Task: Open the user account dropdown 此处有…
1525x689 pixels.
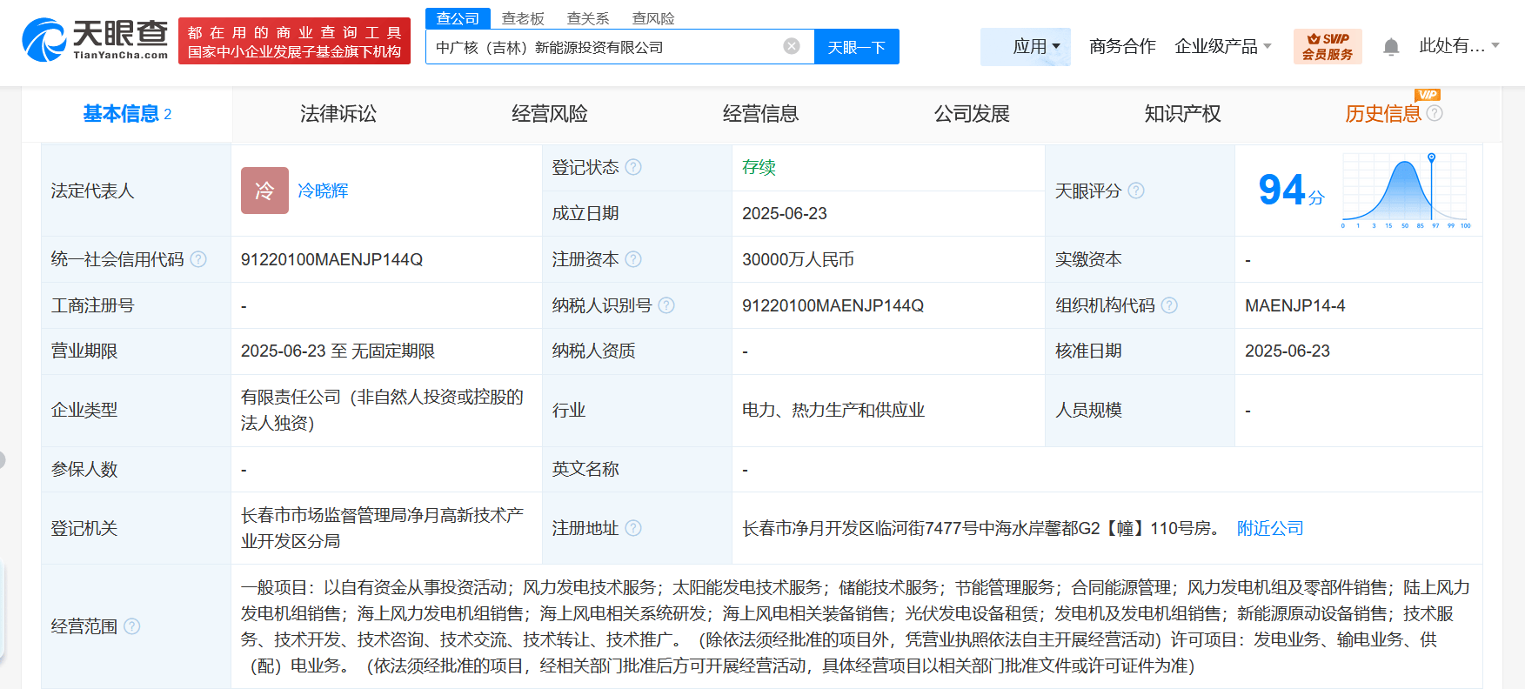Action: 1459,46
